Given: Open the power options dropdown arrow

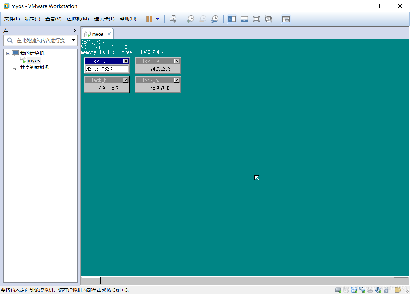Looking at the screenshot, I should [x=158, y=19].
